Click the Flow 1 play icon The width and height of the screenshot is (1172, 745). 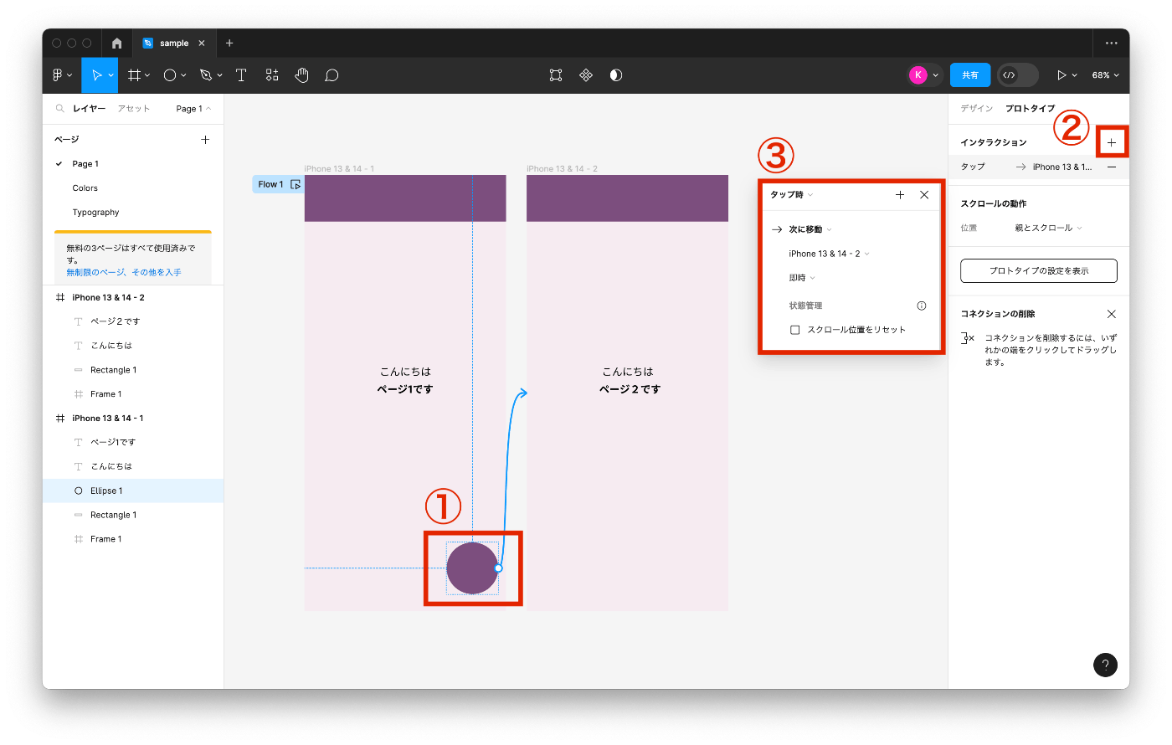(x=296, y=184)
